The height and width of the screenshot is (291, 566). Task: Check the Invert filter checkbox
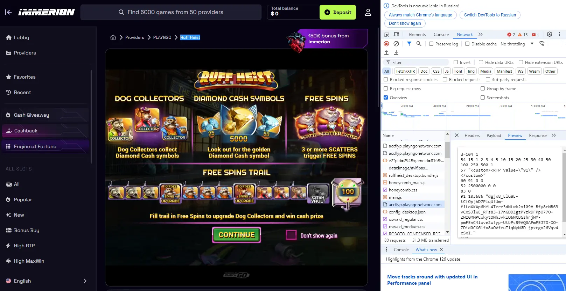(456, 62)
